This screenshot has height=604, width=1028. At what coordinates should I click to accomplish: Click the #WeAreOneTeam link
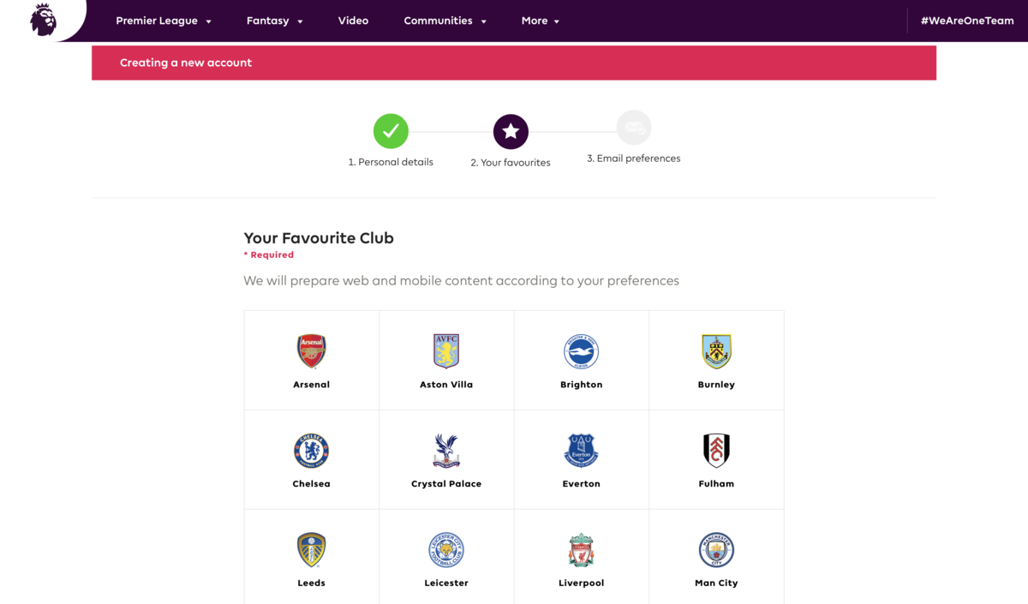point(968,21)
